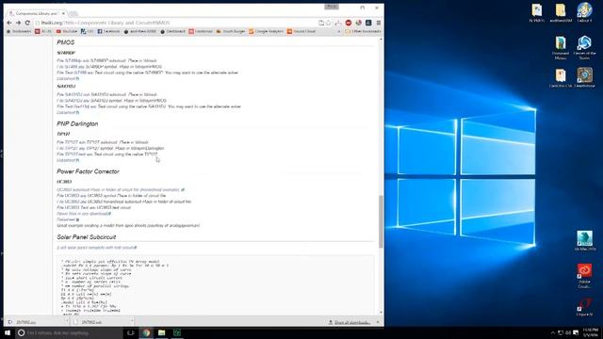
Task: Open Adobe Creative Cloud desktop shortcut
Action: tap(584, 276)
